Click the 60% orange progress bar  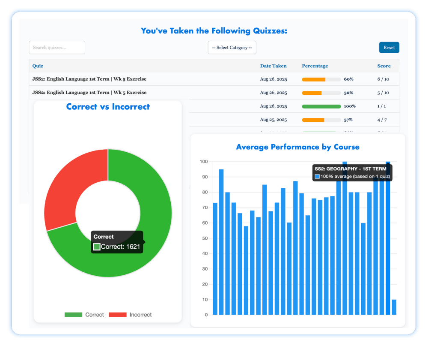coord(321,79)
